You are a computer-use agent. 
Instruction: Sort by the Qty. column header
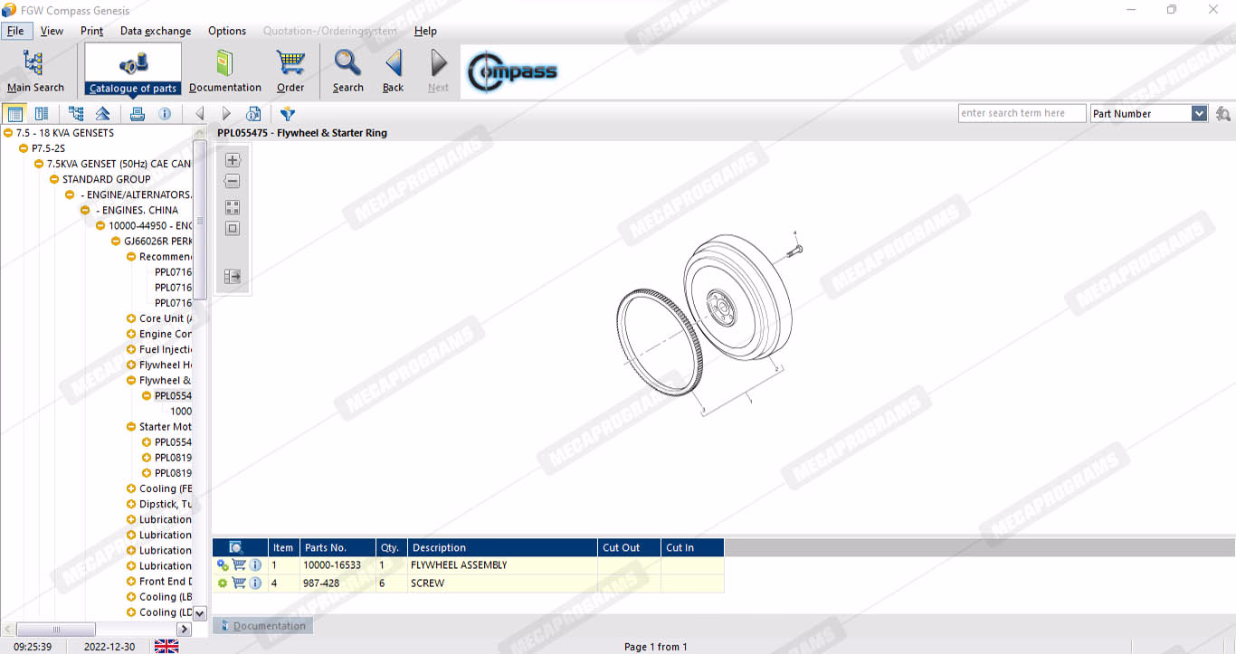pos(391,547)
